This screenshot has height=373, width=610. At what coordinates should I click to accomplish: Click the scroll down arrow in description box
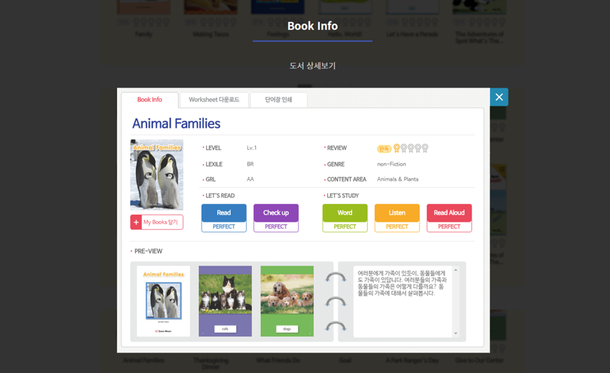tap(455, 333)
